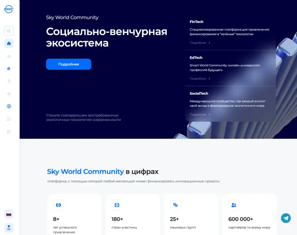Click the FinTech description about зелёные технологии
The width and height of the screenshot is (297, 235).
[x=229, y=32]
